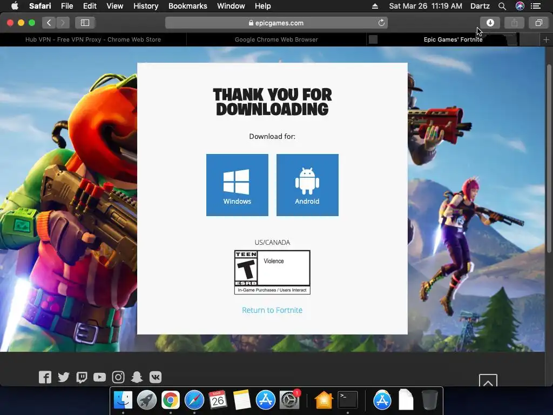This screenshot has width=553, height=415.
Task: Open the Apple menu
Action: pyautogui.click(x=15, y=6)
